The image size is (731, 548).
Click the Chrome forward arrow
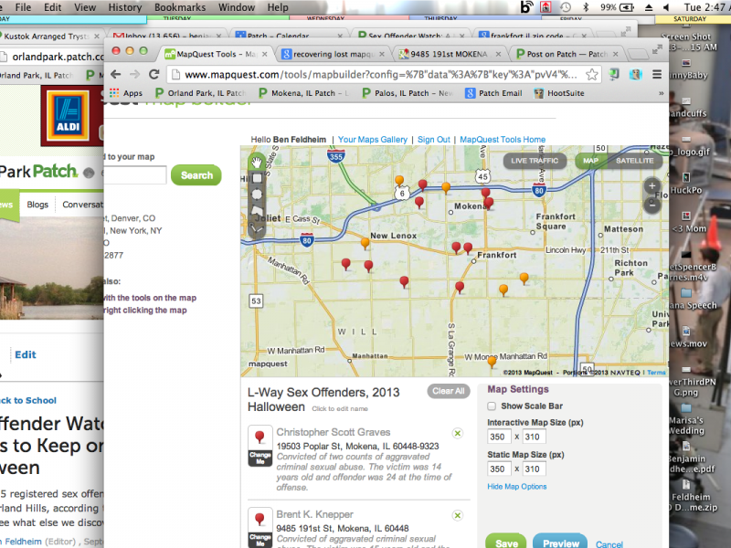134,75
